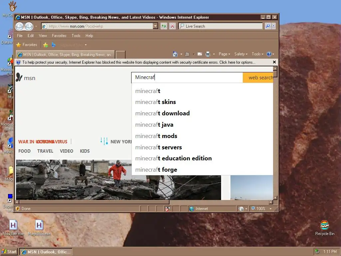Click the protected mode icon in status bar

pyautogui.click(x=241, y=209)
